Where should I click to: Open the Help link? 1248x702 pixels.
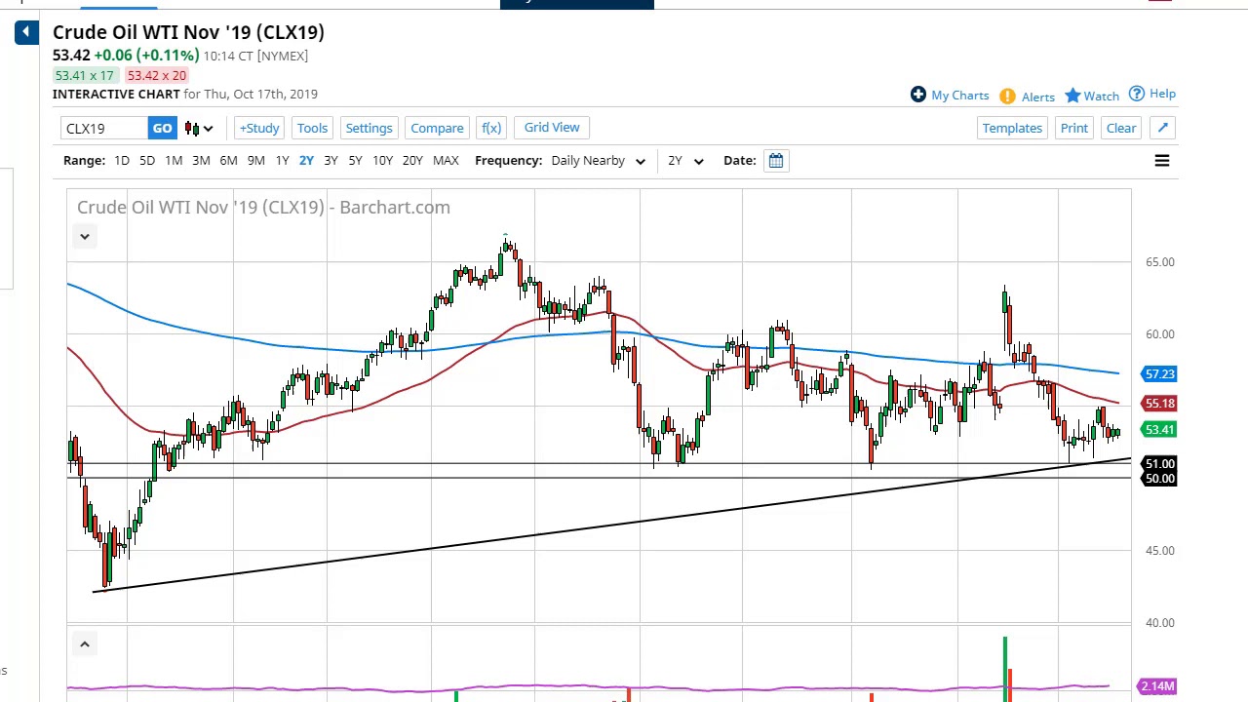tap(1162, 94)
